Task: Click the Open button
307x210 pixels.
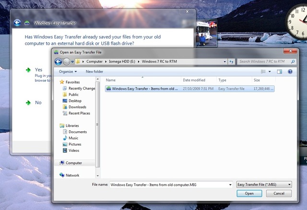Action: tap(249, 193)
